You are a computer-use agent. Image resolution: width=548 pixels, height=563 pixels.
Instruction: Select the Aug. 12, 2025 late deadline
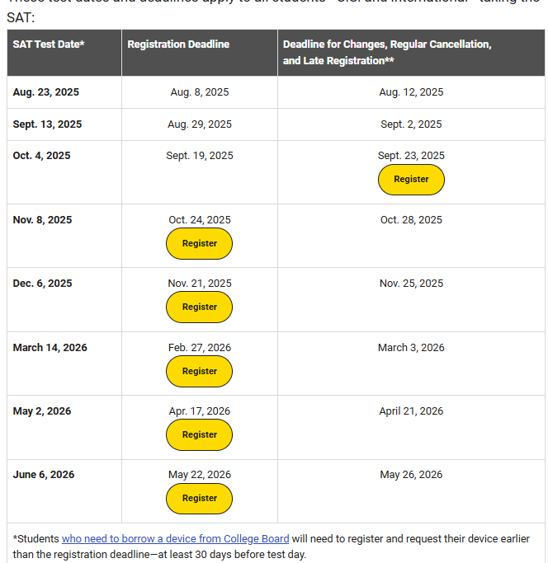pyautogui.click(x=411, y=92)
